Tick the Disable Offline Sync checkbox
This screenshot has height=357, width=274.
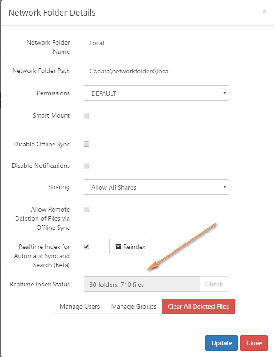pyautogui.click(x=86, y=144)
